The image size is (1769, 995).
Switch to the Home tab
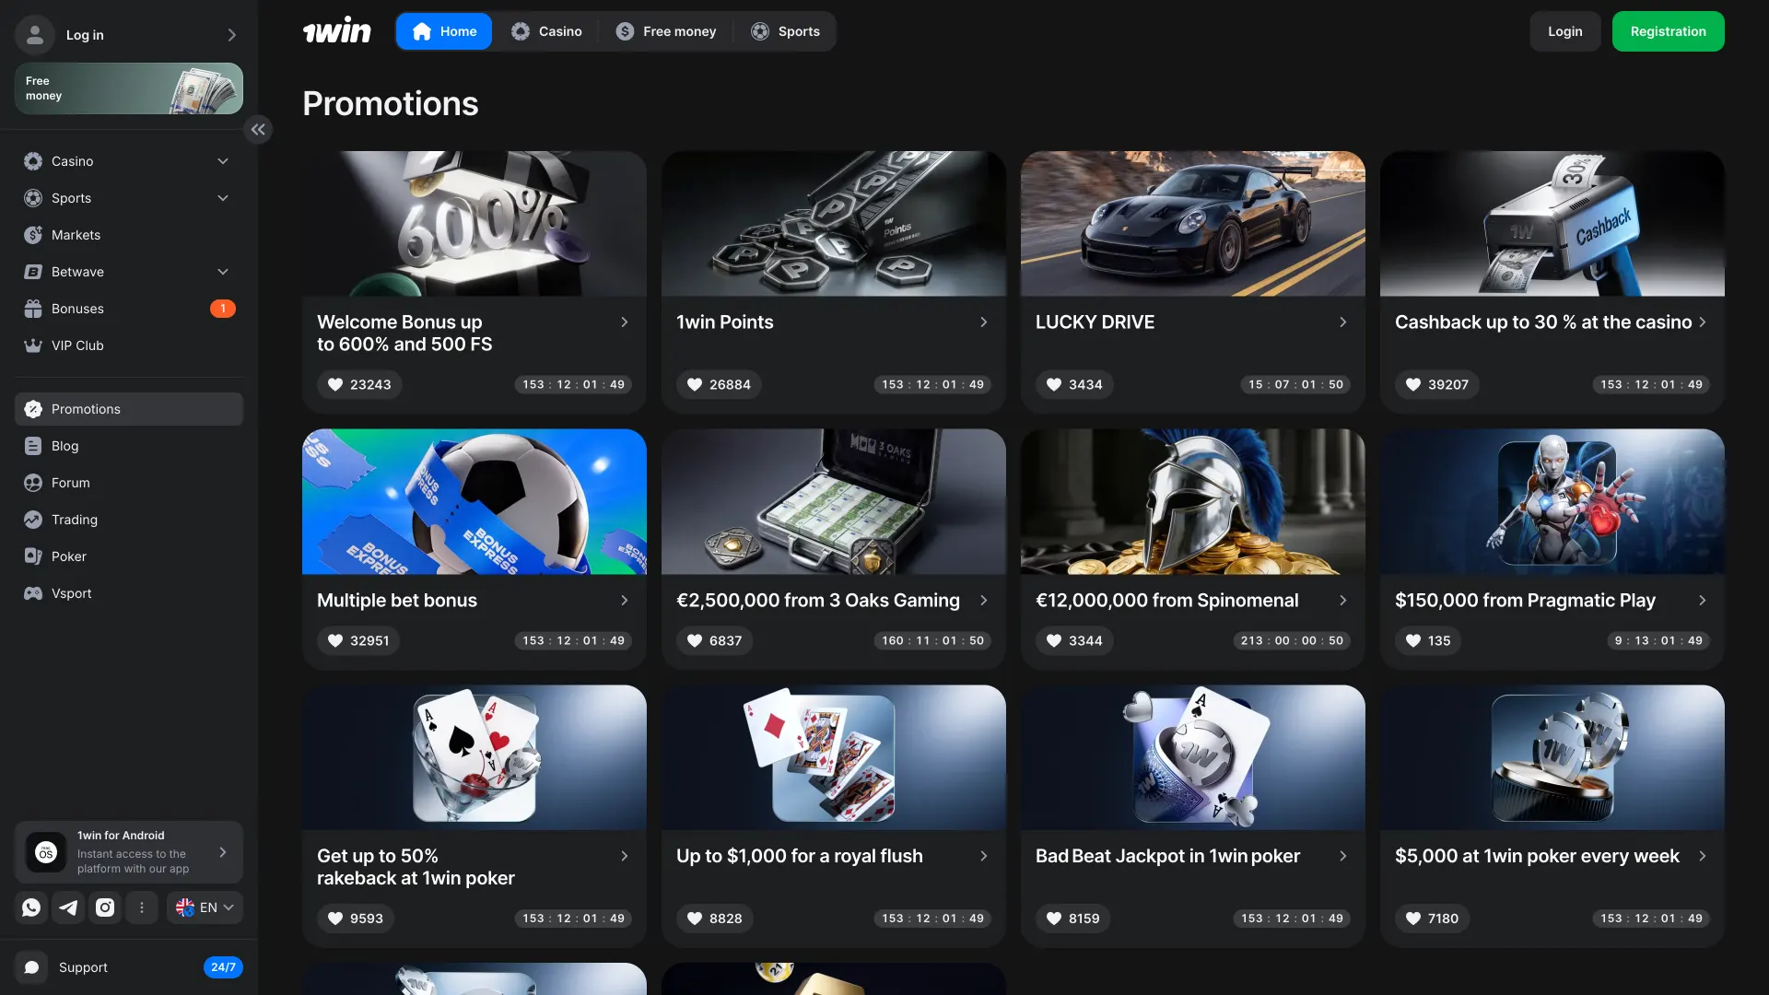click(x=444, y=31)
